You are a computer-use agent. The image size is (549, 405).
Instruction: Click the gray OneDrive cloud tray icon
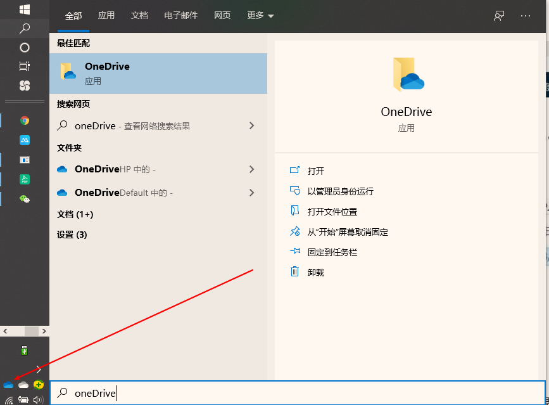coord(22,384)
